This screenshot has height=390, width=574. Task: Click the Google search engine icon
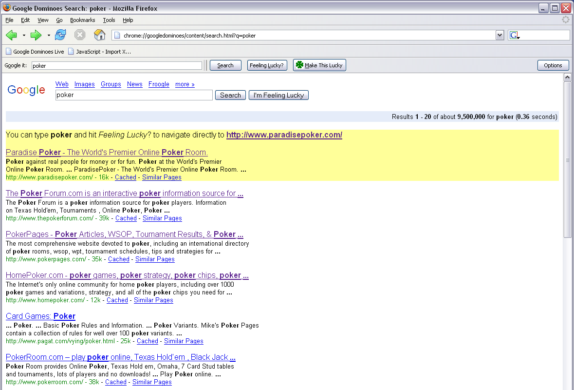(515, 36)
